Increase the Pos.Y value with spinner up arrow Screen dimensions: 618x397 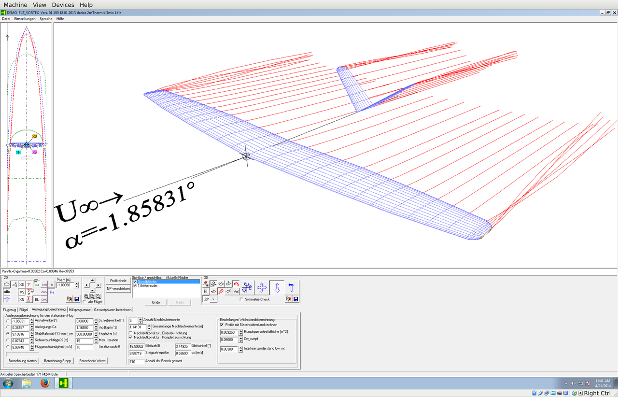(x=76, y=284)
